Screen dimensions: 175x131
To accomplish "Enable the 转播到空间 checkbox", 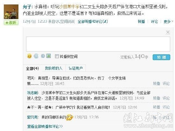I will point(57,56).
